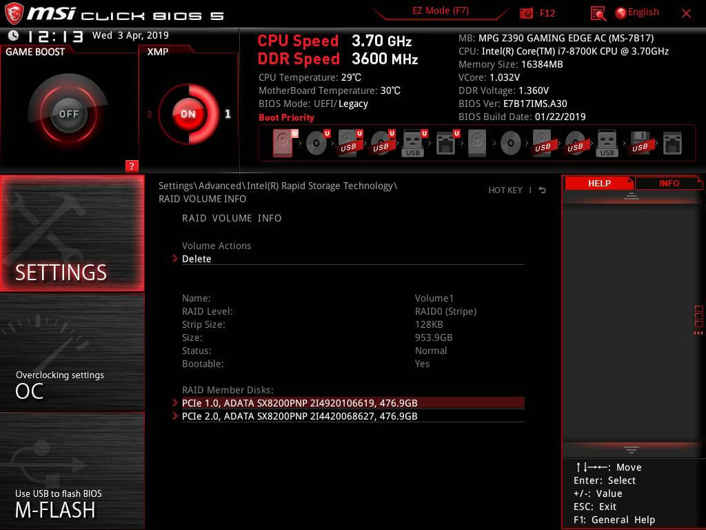
Task: Choose the legacy hard disk boot icon without U badge
Action: point(477,143)
